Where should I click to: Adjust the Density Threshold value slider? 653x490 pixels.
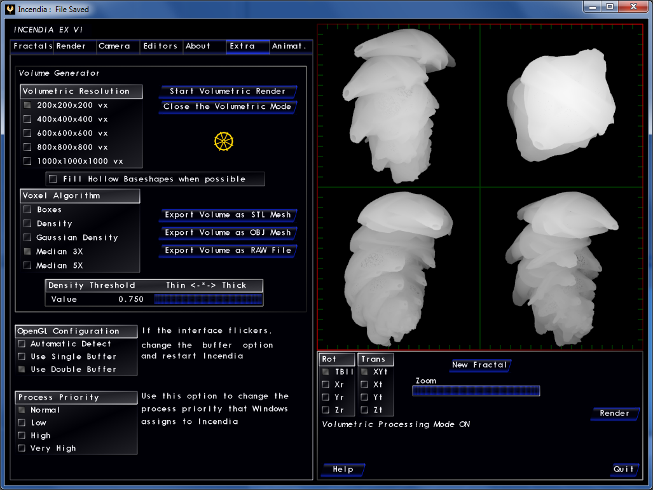(x=208, y=299)
